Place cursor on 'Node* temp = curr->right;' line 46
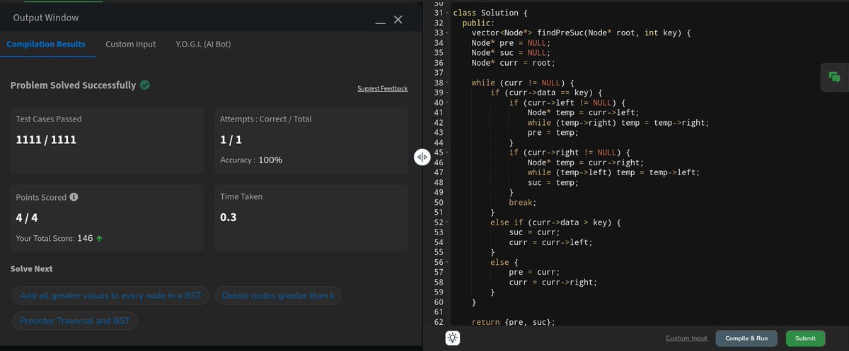This screenshot has width=849, height=351. [x=585, y=162]
